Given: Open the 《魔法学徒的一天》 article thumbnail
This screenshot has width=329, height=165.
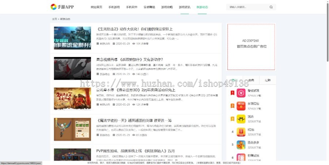Looking at the screenshot, I should (72, 129).
